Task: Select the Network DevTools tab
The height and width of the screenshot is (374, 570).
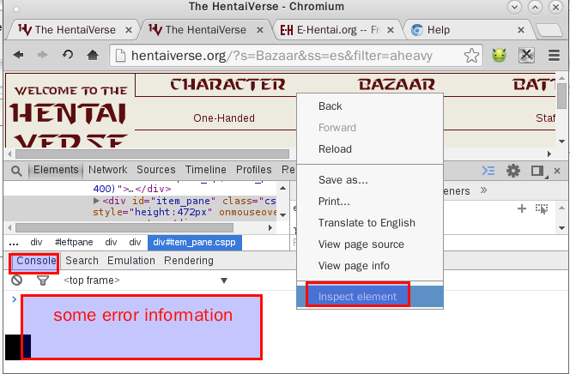Action: [108, 170]
